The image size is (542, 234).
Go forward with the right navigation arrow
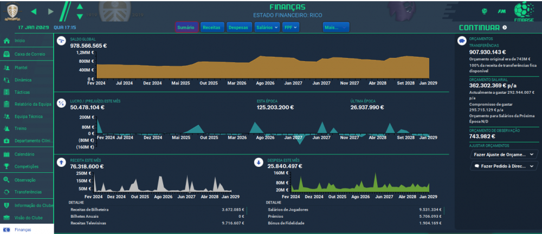click(x=51, y=11)
